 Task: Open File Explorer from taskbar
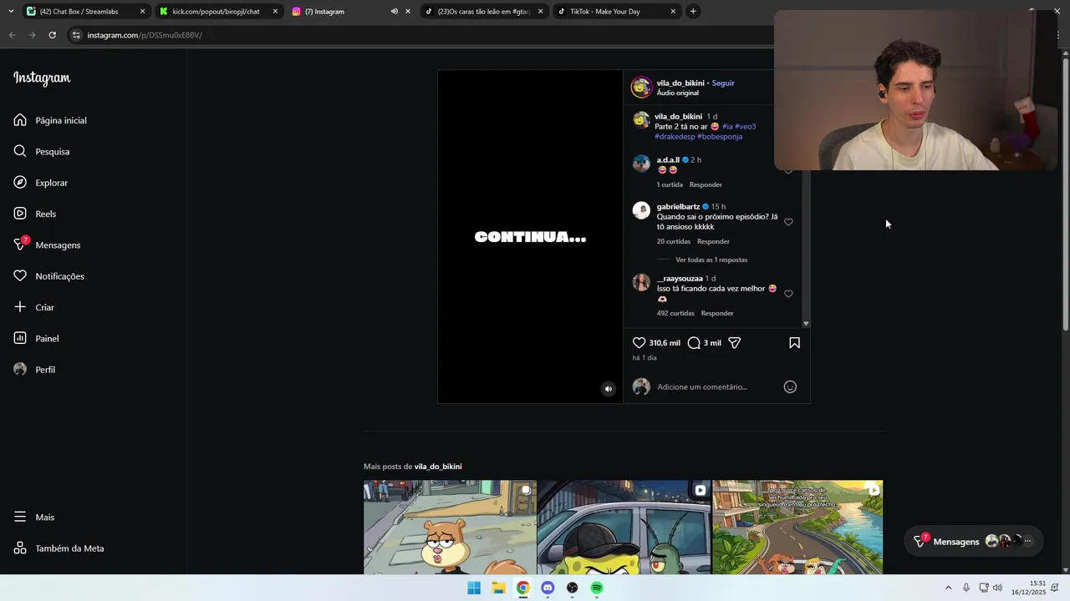(498, 588)
